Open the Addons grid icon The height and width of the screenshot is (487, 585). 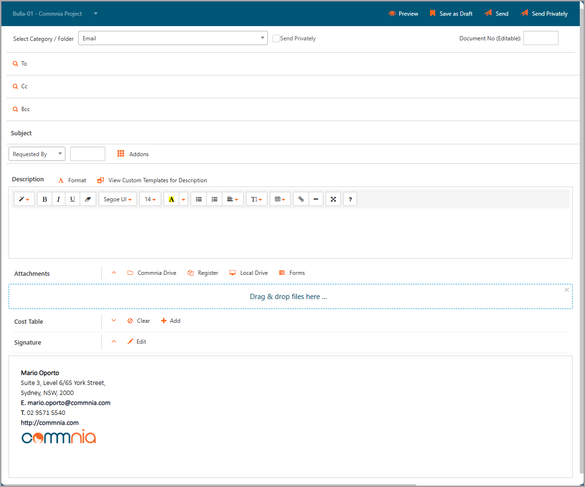[x=121, y=154]
